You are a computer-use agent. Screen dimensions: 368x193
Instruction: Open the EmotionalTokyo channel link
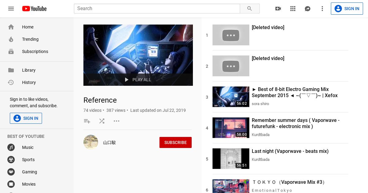pyautogui.click(x=272, y=191)
